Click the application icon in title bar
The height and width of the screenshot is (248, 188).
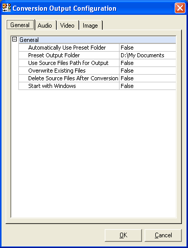pyautogui.click(x=7, y=8)
